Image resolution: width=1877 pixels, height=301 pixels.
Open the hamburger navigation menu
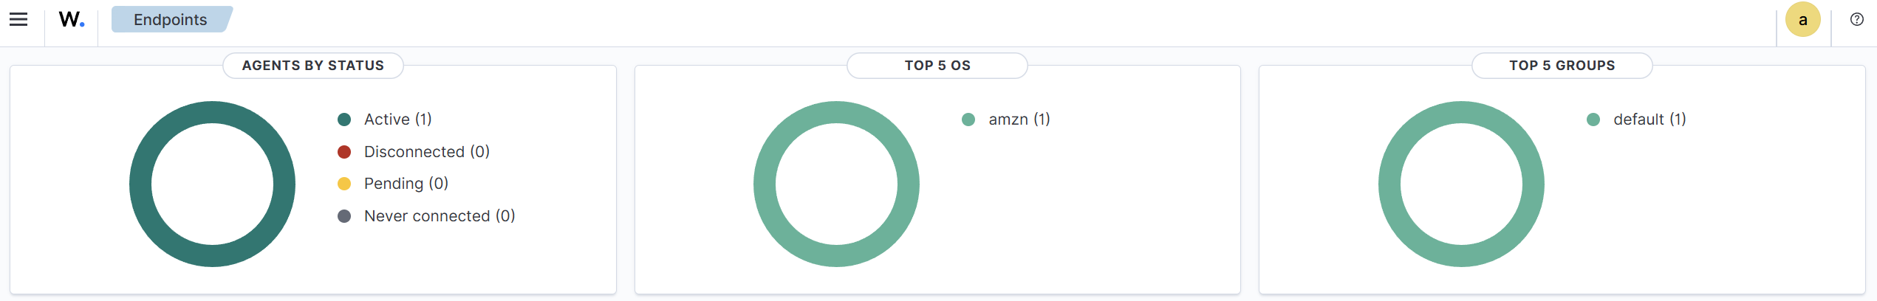pos(18,20)
